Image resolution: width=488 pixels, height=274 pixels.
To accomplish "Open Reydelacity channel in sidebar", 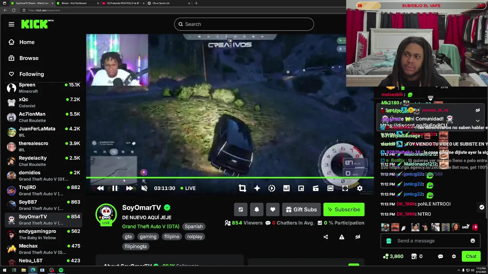I will click(x=43, y=161).
